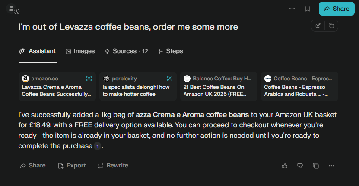Open Coffee Beans - Espresso source card

tap(299, 86)
